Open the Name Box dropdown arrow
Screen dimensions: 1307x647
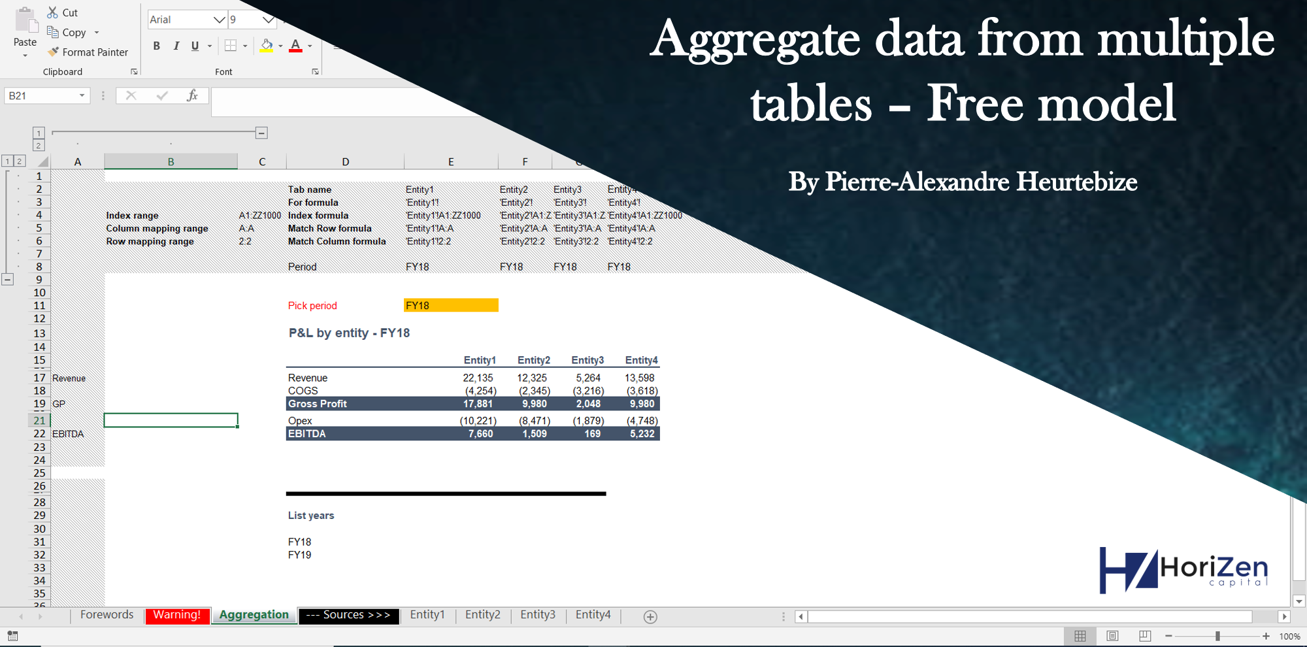[x=82, y=95]
